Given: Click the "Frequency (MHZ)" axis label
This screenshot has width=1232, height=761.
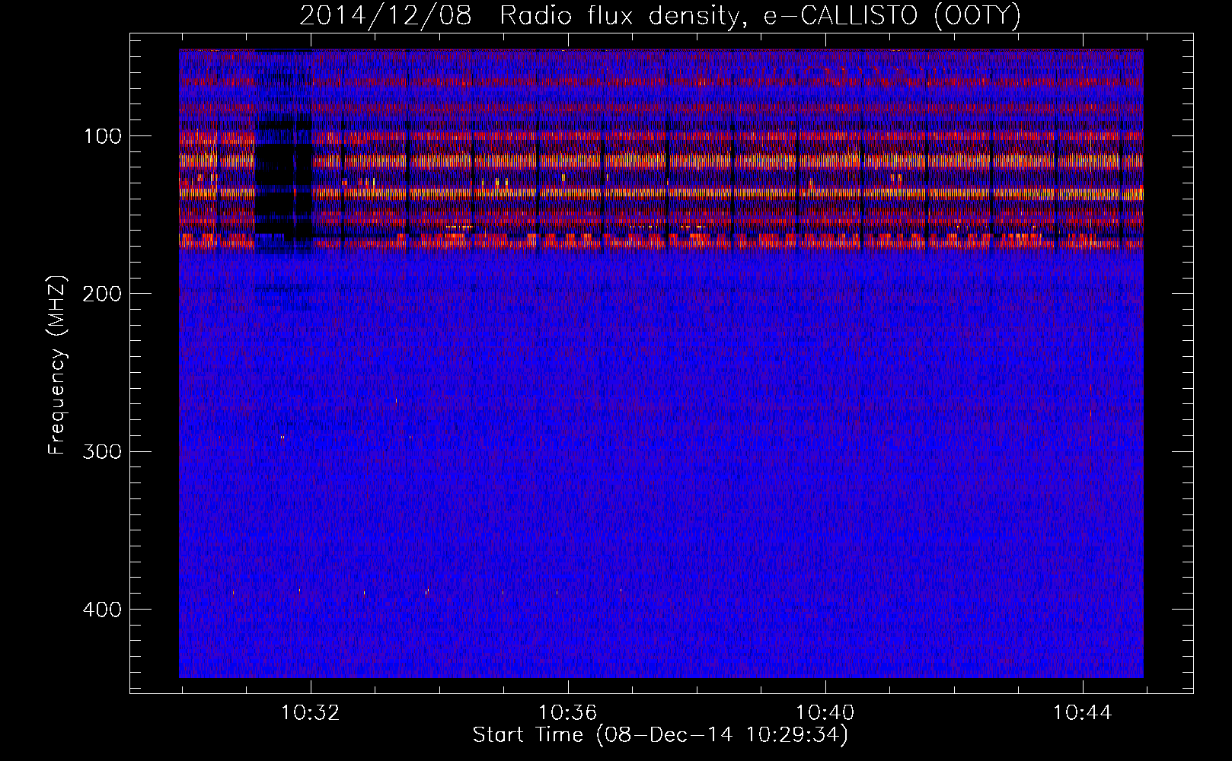Looking at the screenshot, I should coord(57,365).
